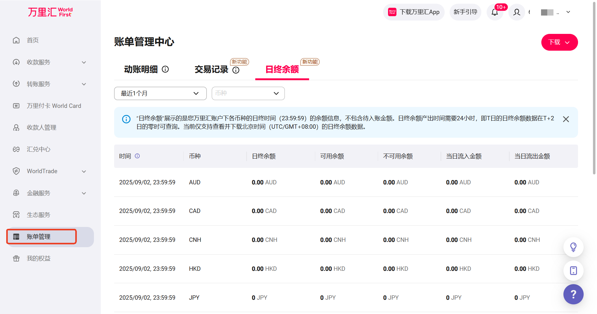
Task: Dismiss the blue info banner
Action: point(566,119)
